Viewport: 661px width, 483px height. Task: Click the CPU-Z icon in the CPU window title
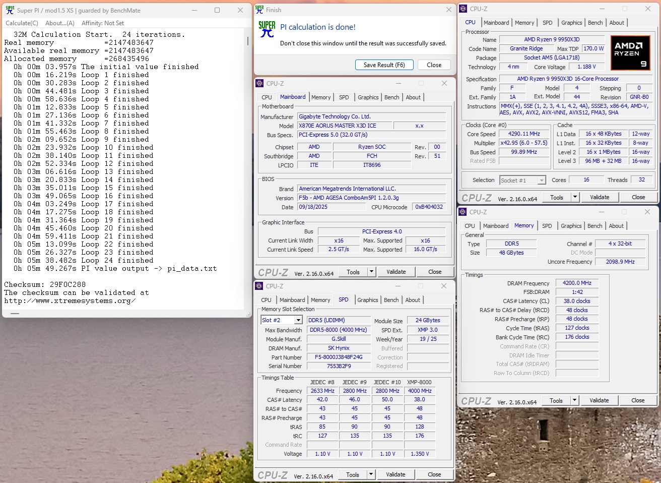click(464, 9)
